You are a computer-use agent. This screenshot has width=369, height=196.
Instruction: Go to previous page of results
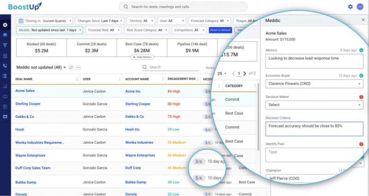pyautogui.click(x=233, y=74)
